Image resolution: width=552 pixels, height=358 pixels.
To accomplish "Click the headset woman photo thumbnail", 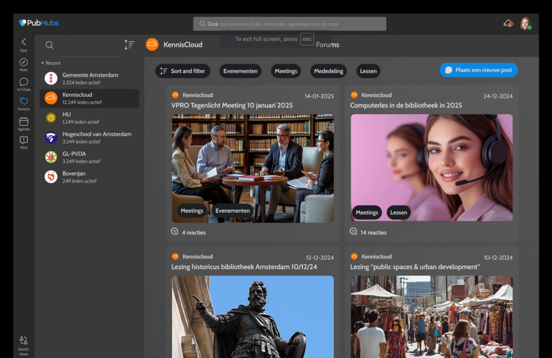I will point(432,168).
